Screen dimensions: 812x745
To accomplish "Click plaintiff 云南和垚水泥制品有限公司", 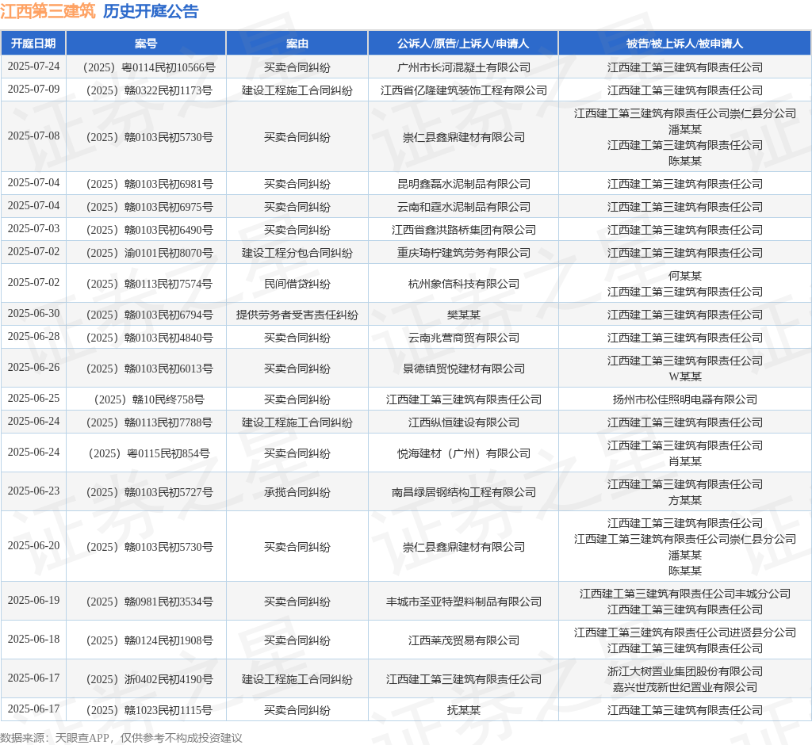I will (x=464, y=207).
